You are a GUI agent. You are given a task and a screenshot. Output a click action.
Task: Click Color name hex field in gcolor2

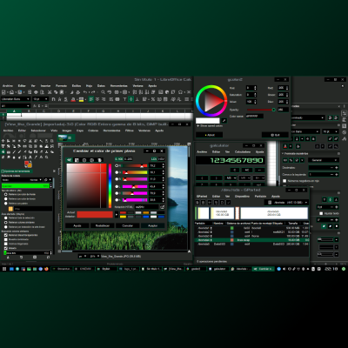(x=255, y=116)
